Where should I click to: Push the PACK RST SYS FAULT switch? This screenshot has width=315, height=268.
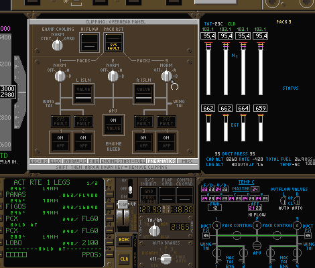[x=113, y=42]
